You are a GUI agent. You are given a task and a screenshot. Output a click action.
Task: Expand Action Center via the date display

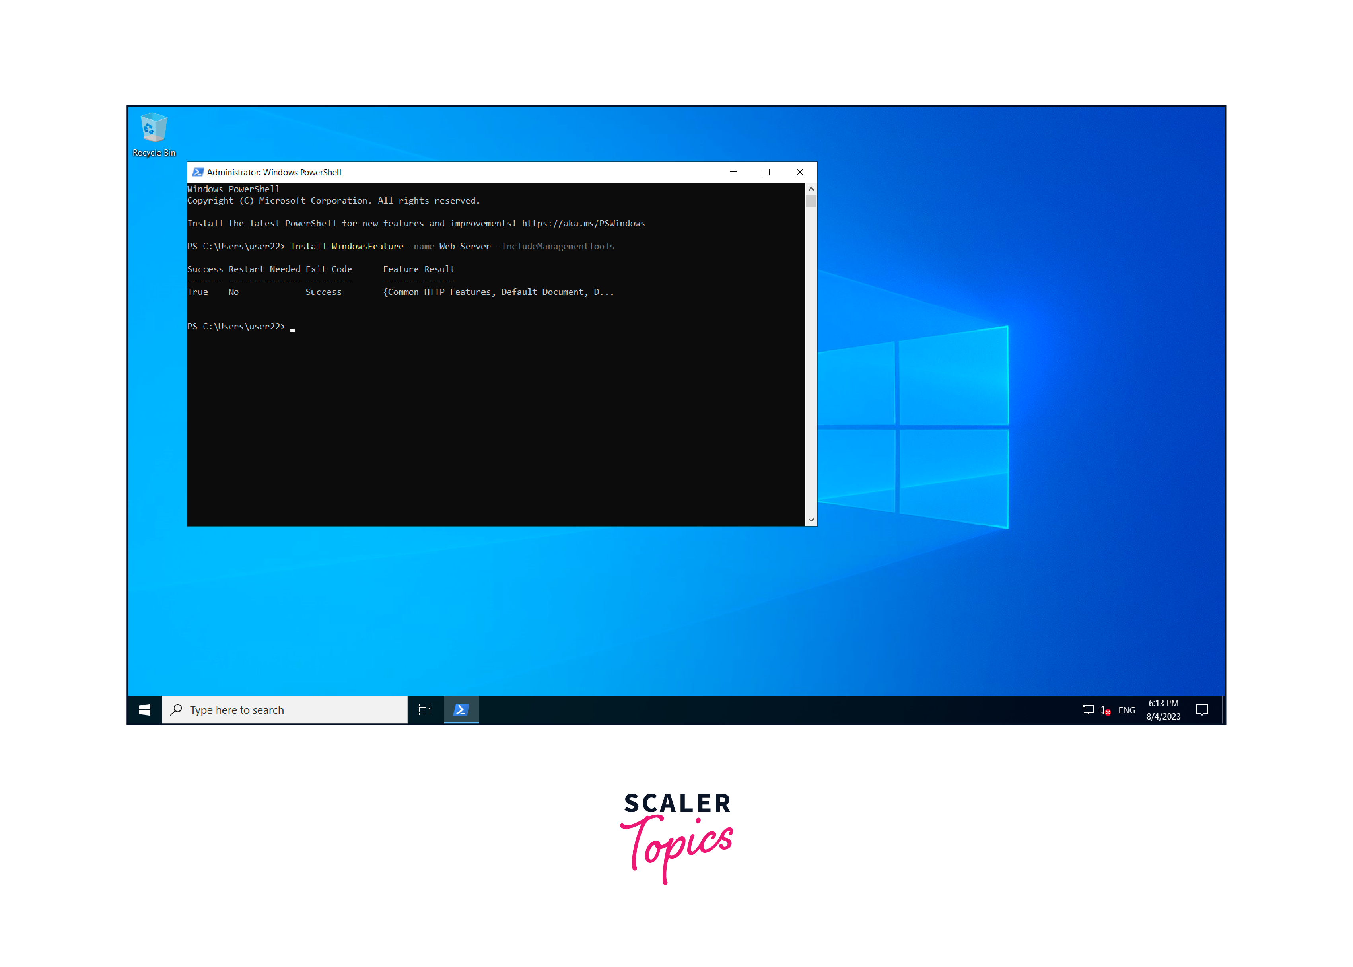point(1163,716)
